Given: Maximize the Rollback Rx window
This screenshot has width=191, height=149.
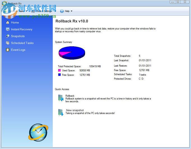Looking at the screenshot, I should [x=178, y=2].
